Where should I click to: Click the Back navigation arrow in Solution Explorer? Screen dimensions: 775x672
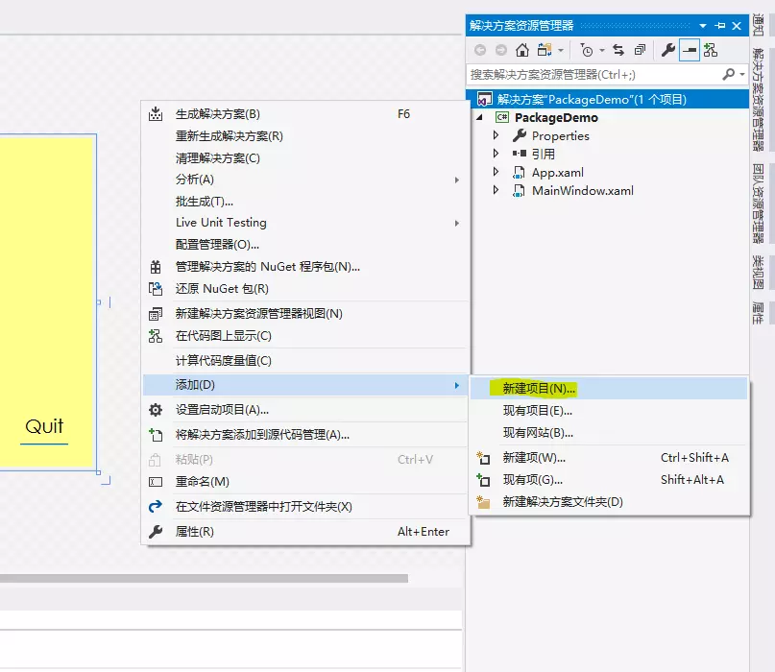480,50
